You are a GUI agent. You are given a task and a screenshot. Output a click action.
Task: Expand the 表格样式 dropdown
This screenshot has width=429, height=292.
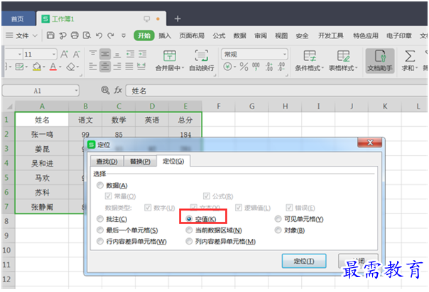(x=356, y=68)
